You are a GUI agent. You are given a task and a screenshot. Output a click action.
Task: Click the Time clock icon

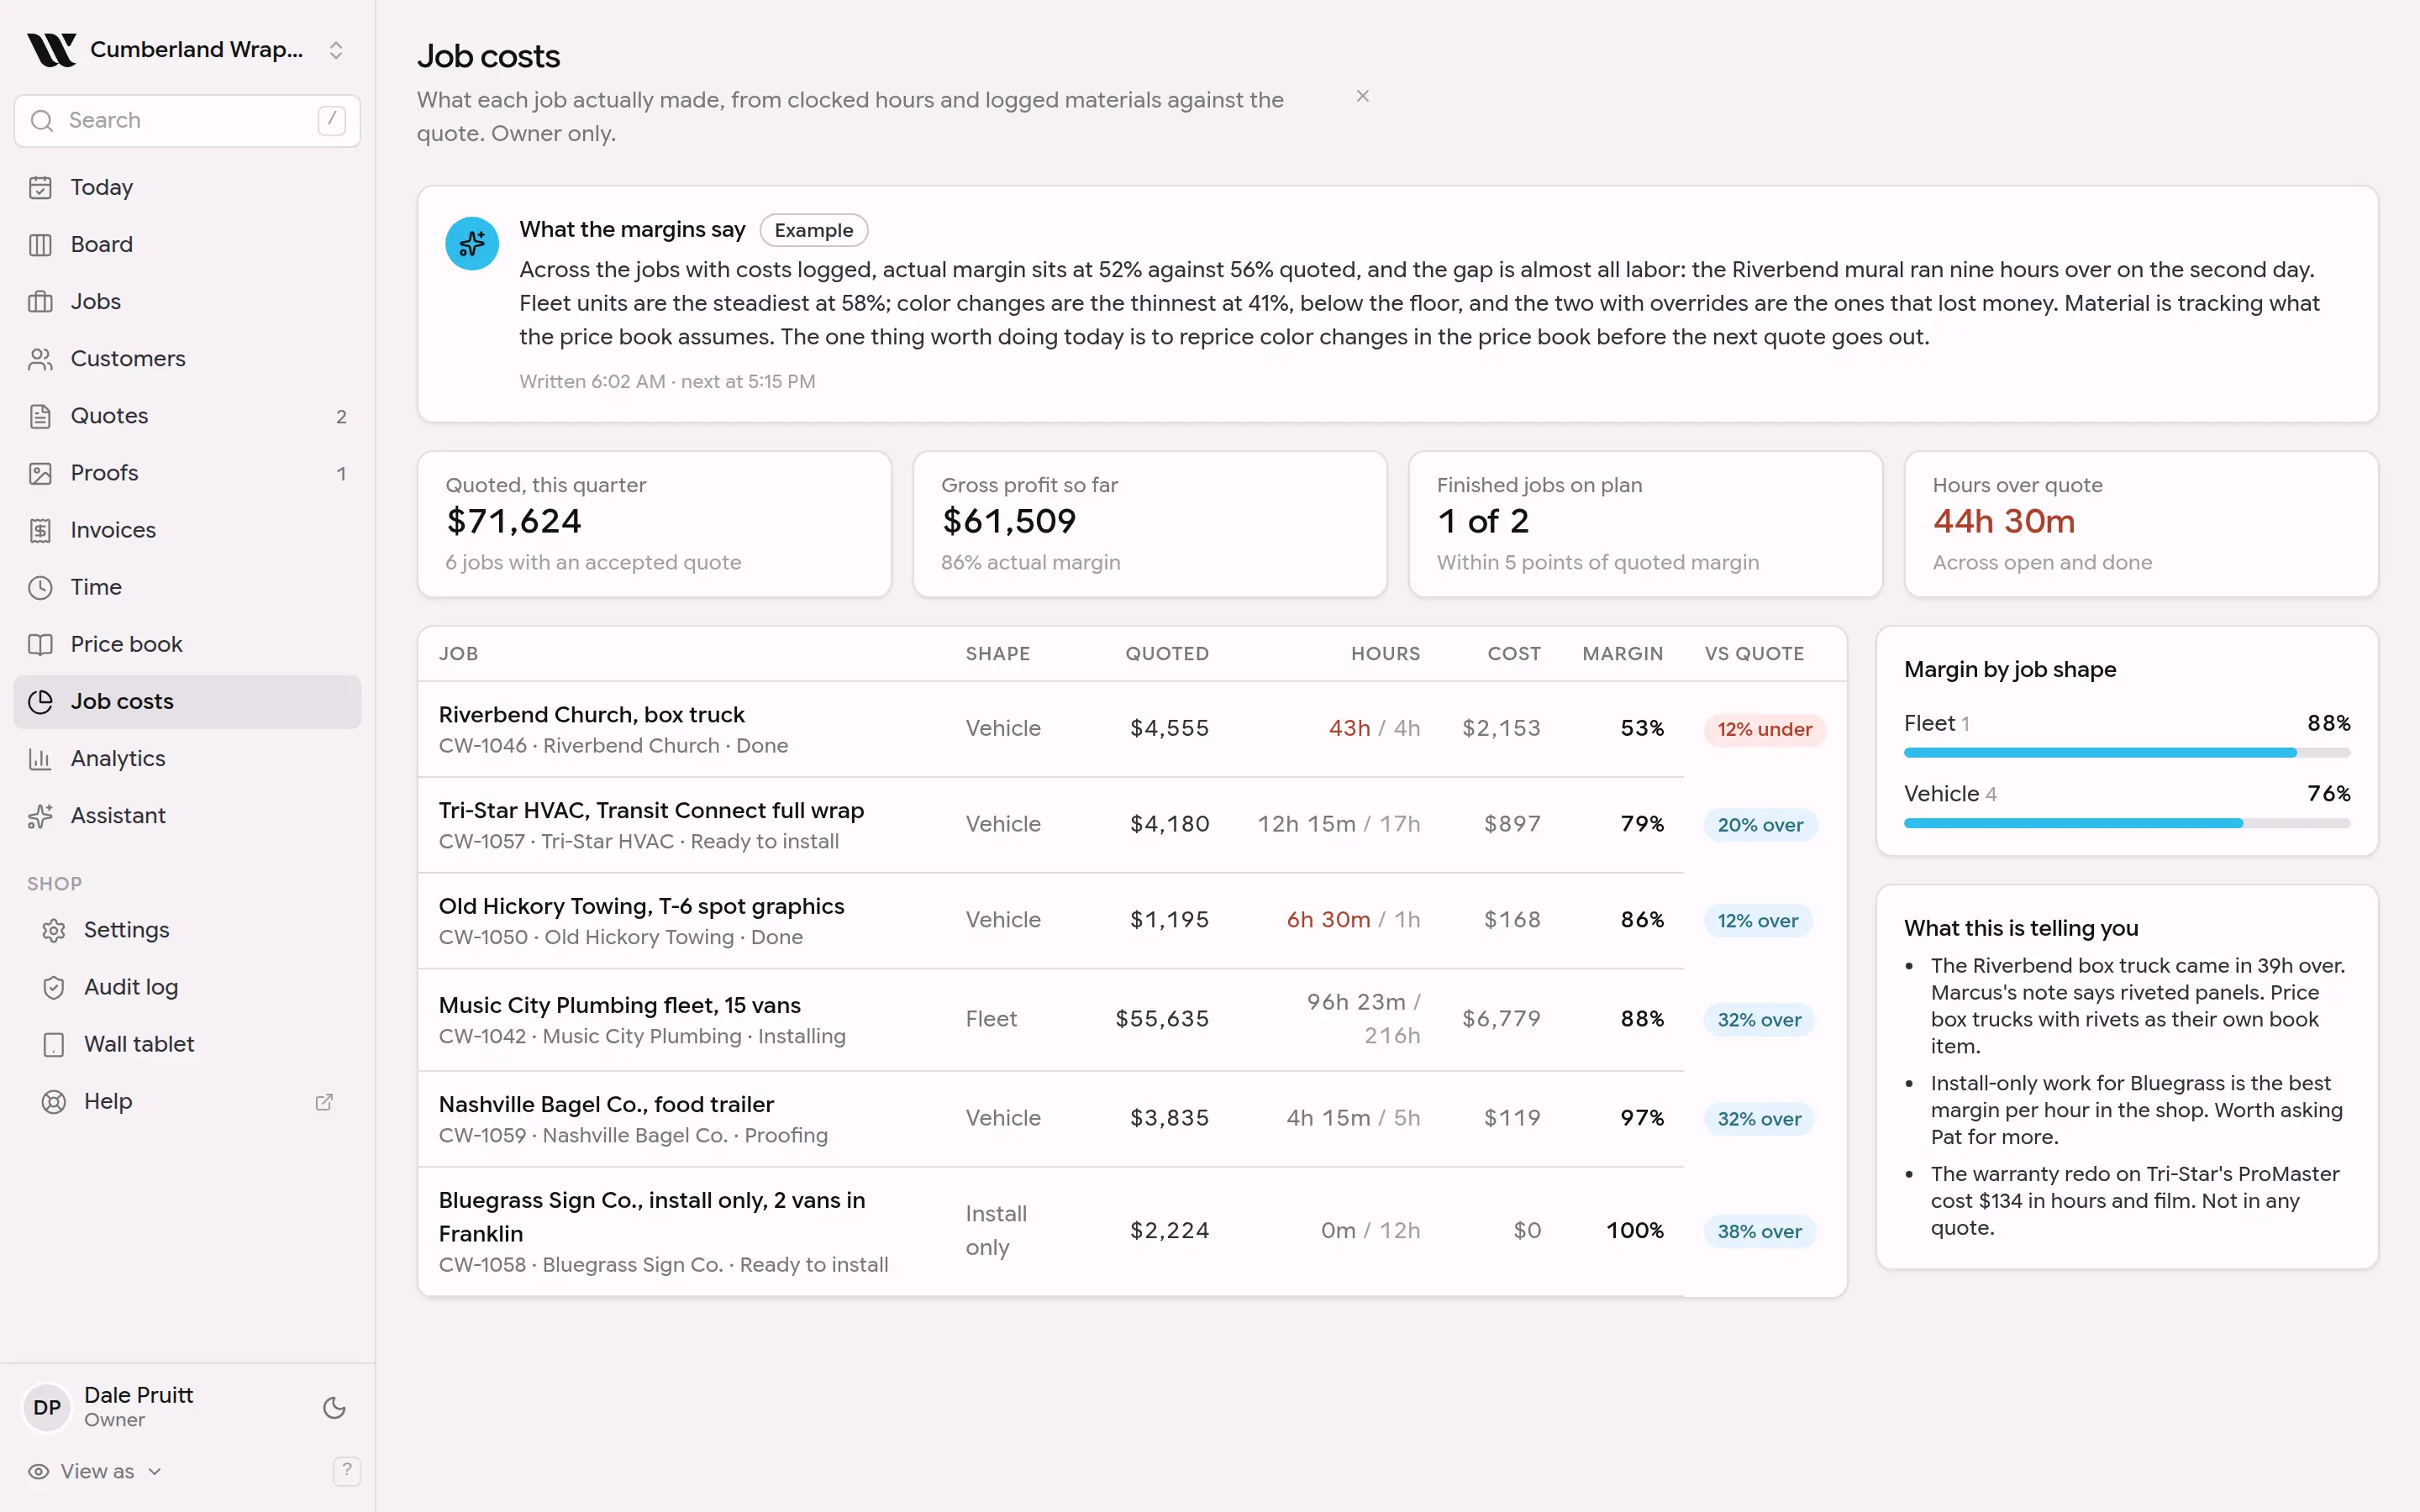click(40, 587)
